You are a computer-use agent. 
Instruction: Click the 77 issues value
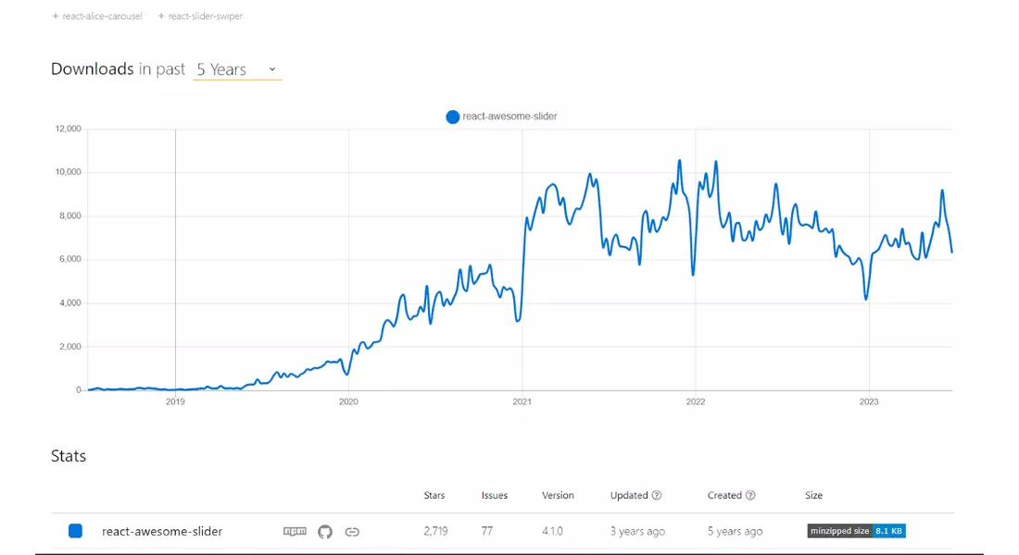[486, 531]
